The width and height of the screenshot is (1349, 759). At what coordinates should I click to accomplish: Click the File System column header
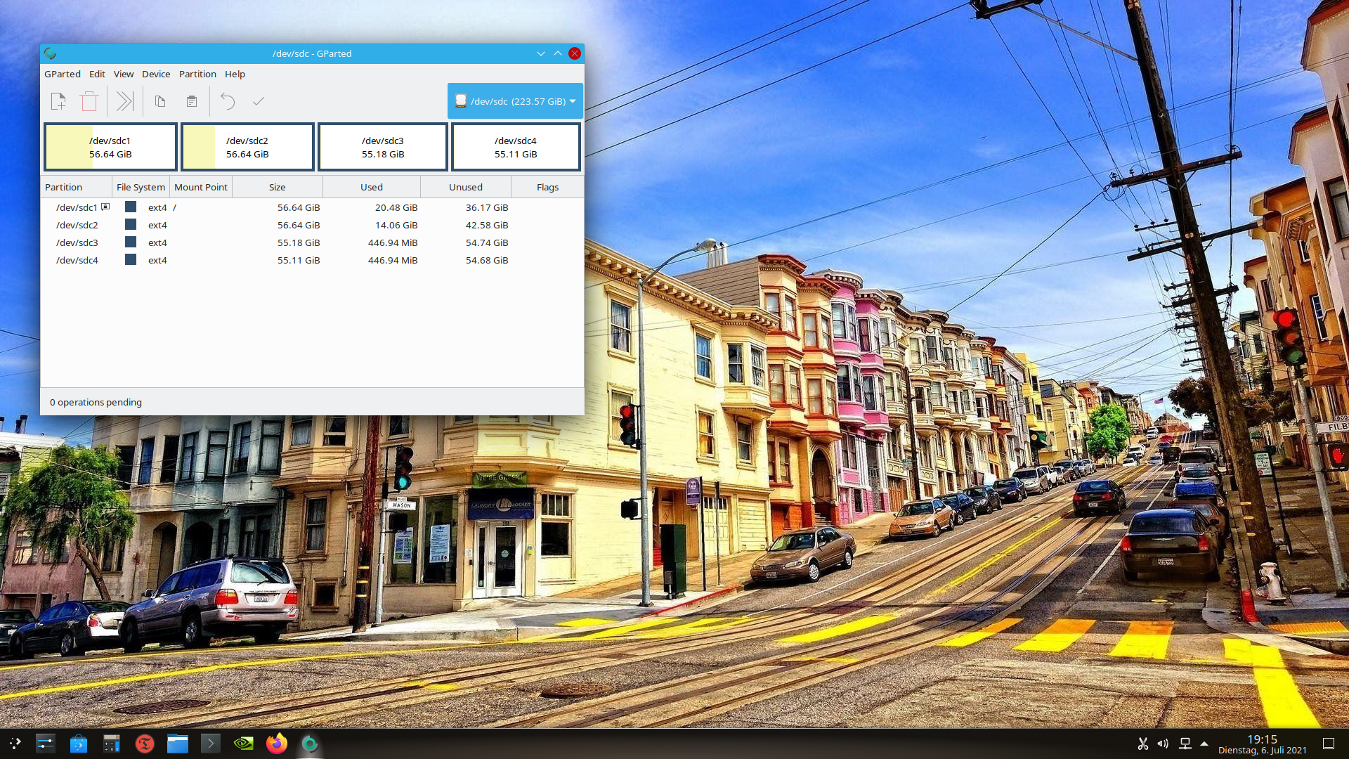(141, 187)
